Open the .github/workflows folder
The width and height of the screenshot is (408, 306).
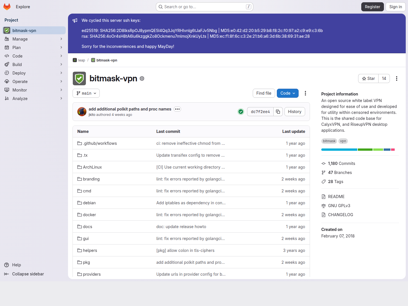pyautogui.click(x=100, y=143)
